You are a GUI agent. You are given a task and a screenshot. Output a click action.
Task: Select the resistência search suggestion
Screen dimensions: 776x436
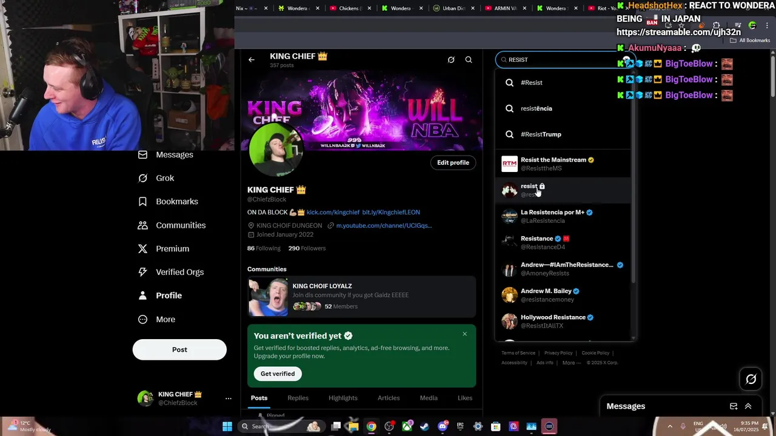click(x=563, y=108)
